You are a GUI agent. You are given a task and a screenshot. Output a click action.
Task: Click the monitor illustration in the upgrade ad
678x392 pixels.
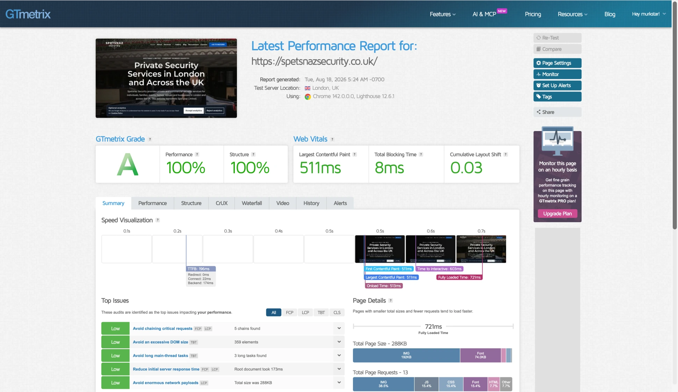pyautogui.click(x=557, y=141)
